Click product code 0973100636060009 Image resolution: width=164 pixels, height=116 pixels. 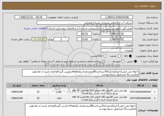pos(140,92)
